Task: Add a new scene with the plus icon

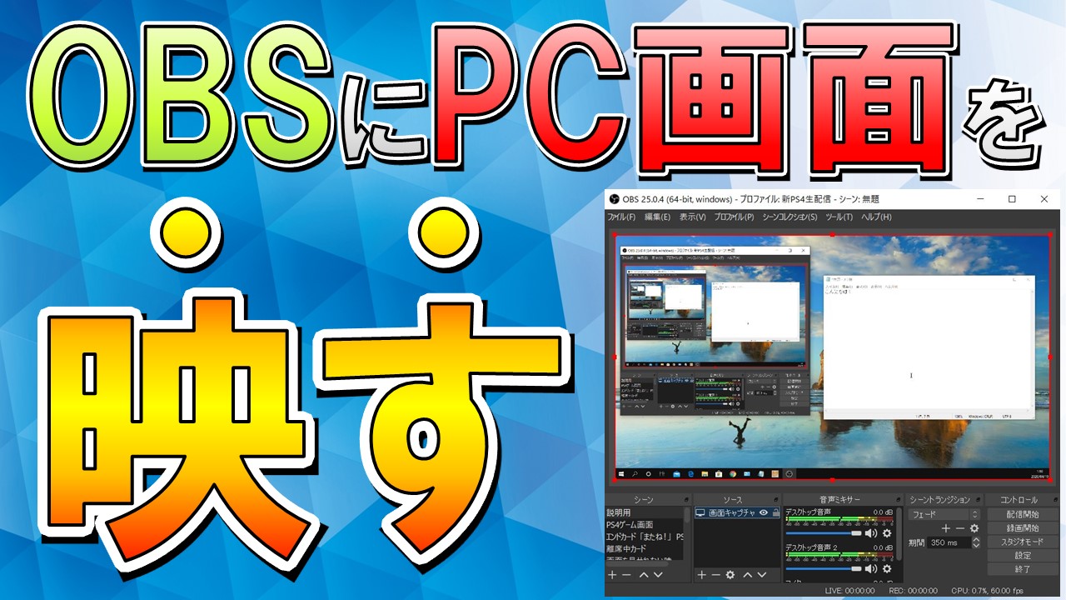Action: tap(613, 575)
